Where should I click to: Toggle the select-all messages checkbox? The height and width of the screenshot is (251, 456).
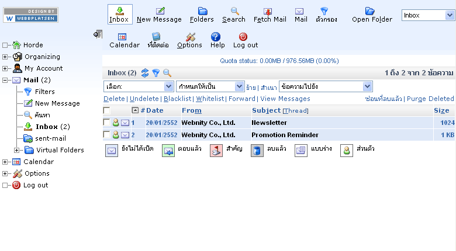[107, 110]
